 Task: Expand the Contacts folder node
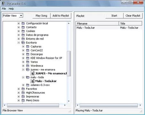click(x=19, y=27)
